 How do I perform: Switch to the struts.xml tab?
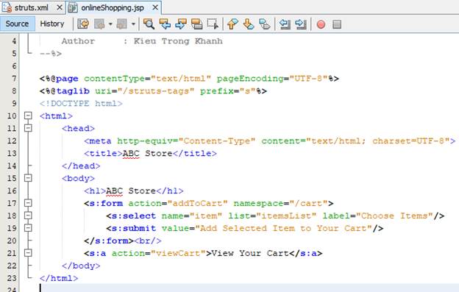click(x=32, y=7)
